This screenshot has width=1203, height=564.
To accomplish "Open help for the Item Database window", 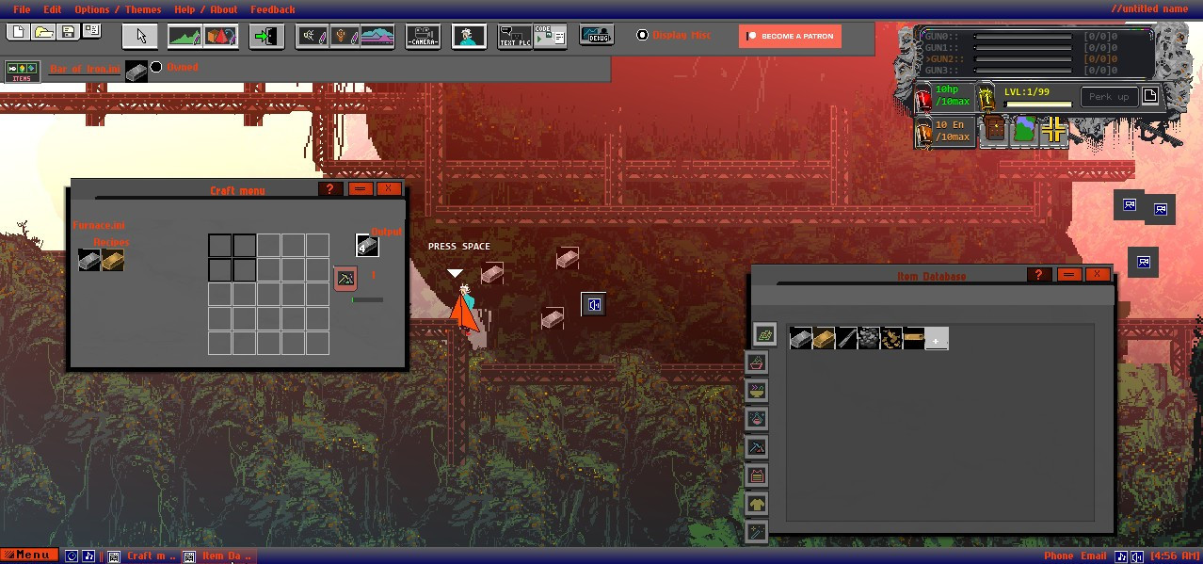I will tap(1038, 274).
